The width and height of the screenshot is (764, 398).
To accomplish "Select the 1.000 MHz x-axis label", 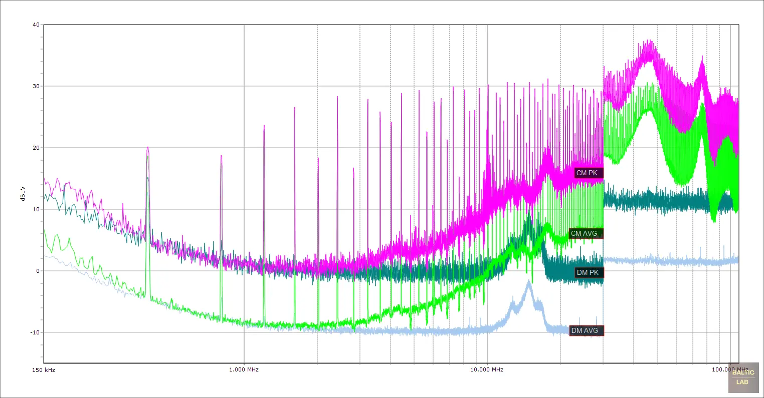I will [x=244, y=370].
